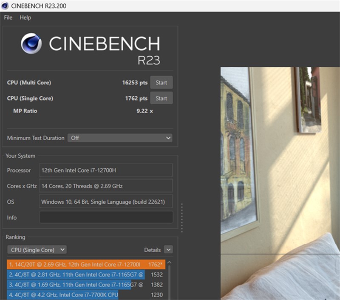
Task: Select ranking row 4 Core i7-7700K
Action: [x=86, y=295]
